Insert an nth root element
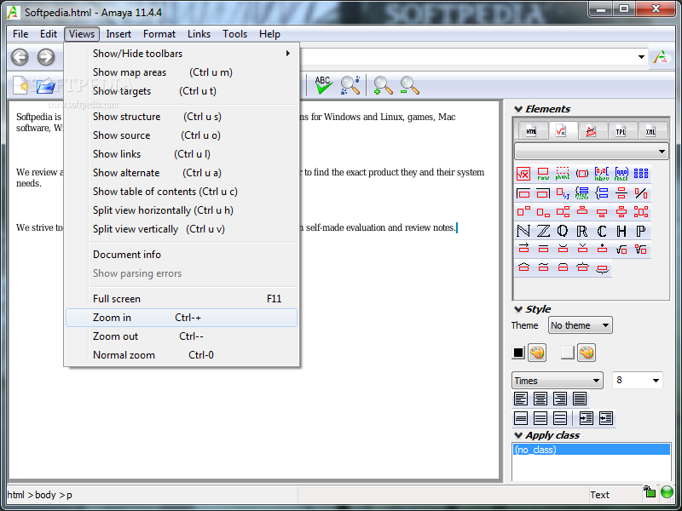 click(x=641, y=249)
